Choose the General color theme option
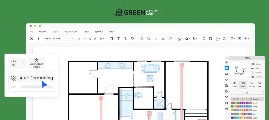This screenshot has width=269, height=120. tap(256, 64)
